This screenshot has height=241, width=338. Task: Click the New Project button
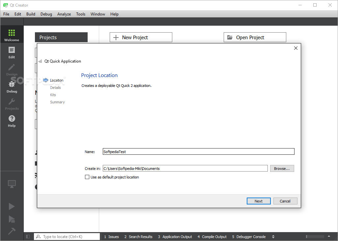point(141,37)
